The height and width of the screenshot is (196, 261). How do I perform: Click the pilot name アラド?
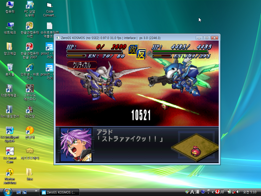(x=105, y=132)
